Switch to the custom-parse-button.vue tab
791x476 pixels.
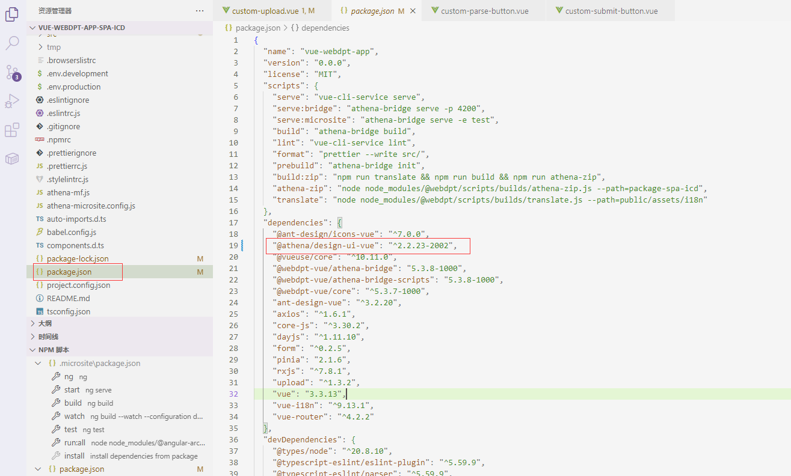[485, 11]
